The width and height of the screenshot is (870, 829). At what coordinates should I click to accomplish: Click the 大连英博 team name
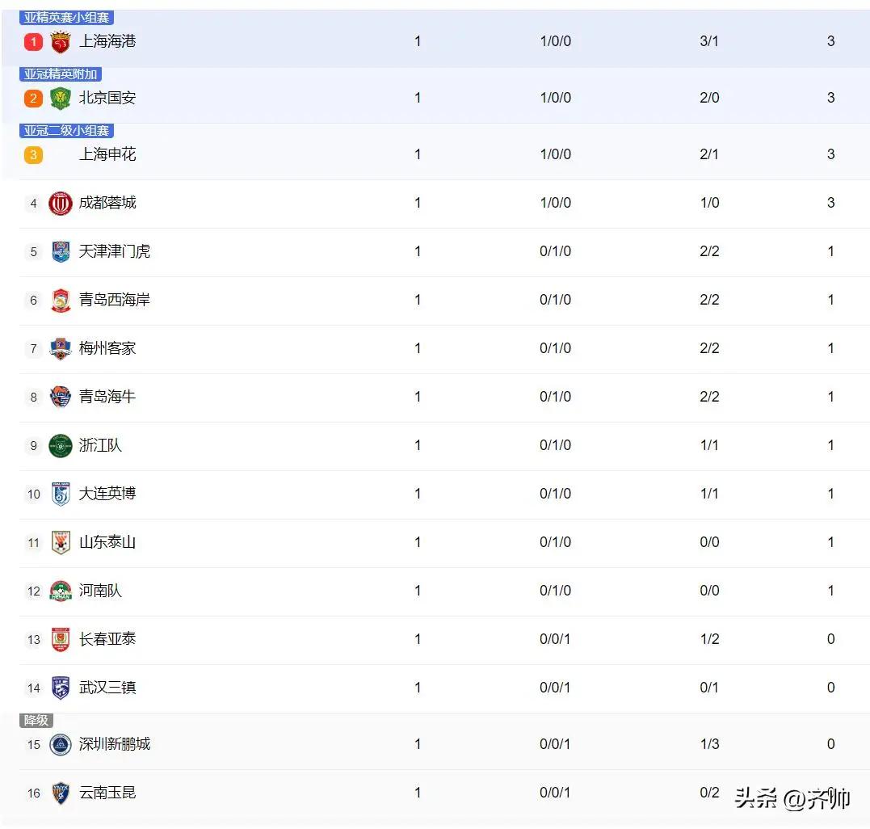coord(107,494)
